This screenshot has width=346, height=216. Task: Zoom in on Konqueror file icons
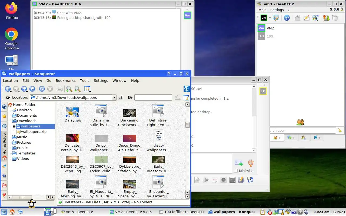pos(69,89)
